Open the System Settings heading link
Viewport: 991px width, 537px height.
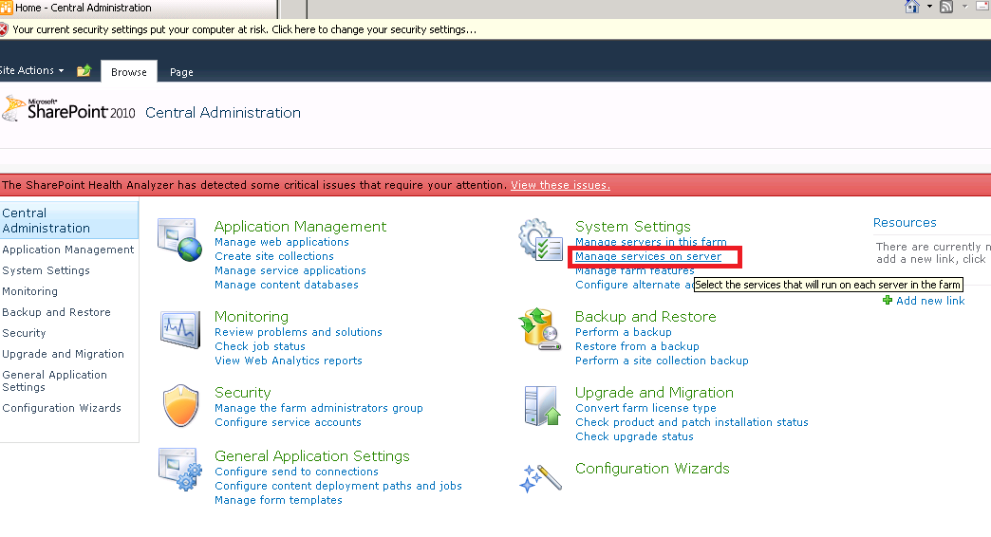(x=632, y=226)
